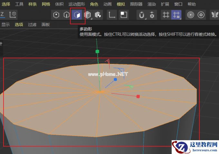Image resolution: width=219 pixels, height=154 pixels.
Task: Open the 动画 menu
Action: (x=107, y=4)
